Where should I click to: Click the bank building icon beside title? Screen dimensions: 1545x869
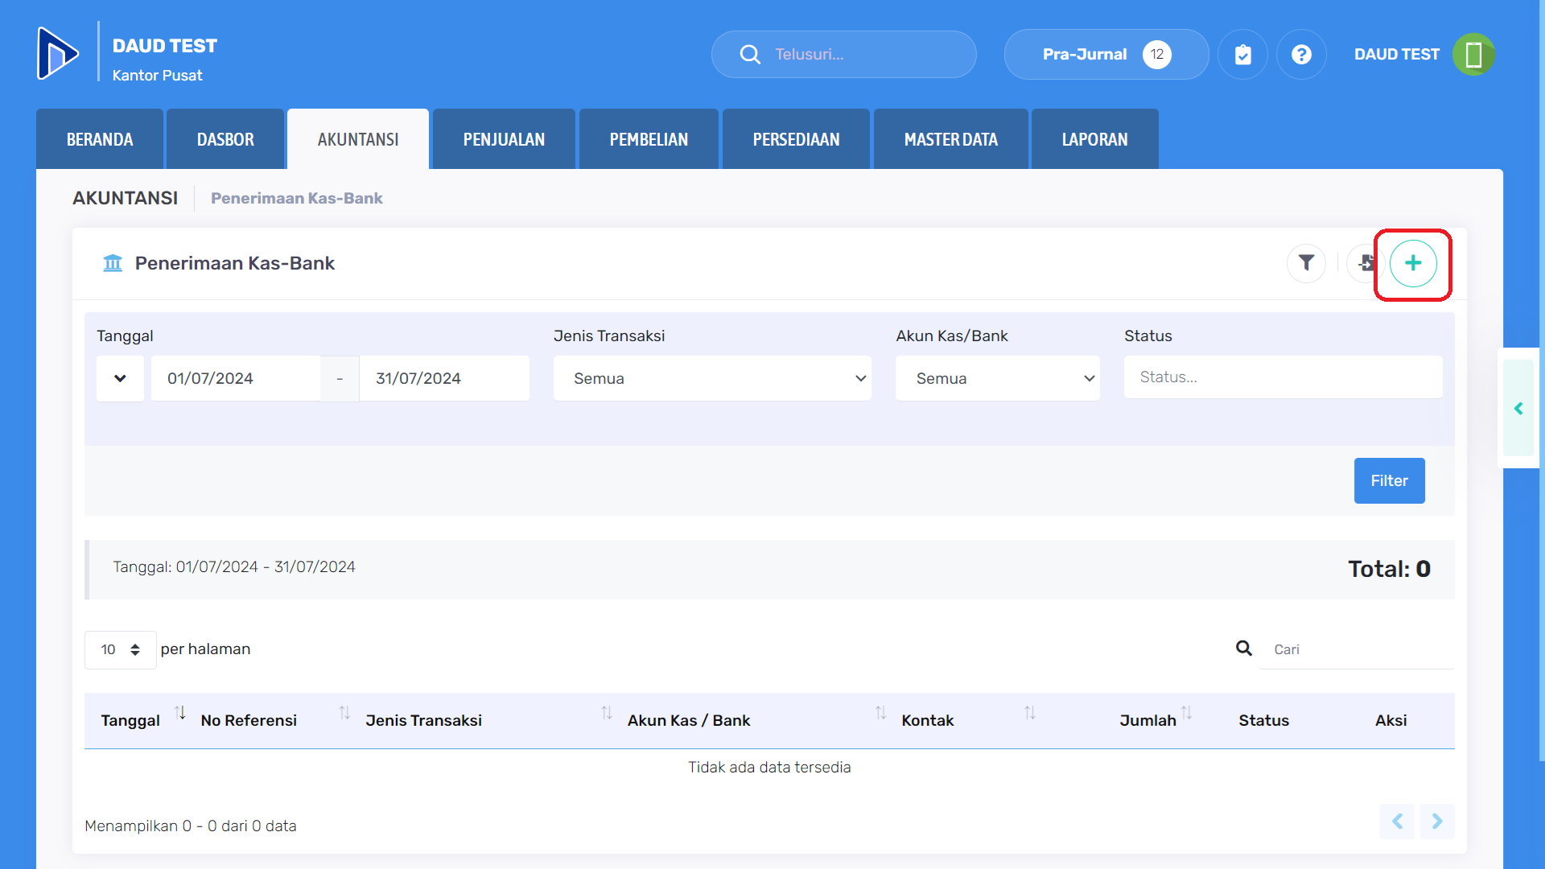click(113, 263)
